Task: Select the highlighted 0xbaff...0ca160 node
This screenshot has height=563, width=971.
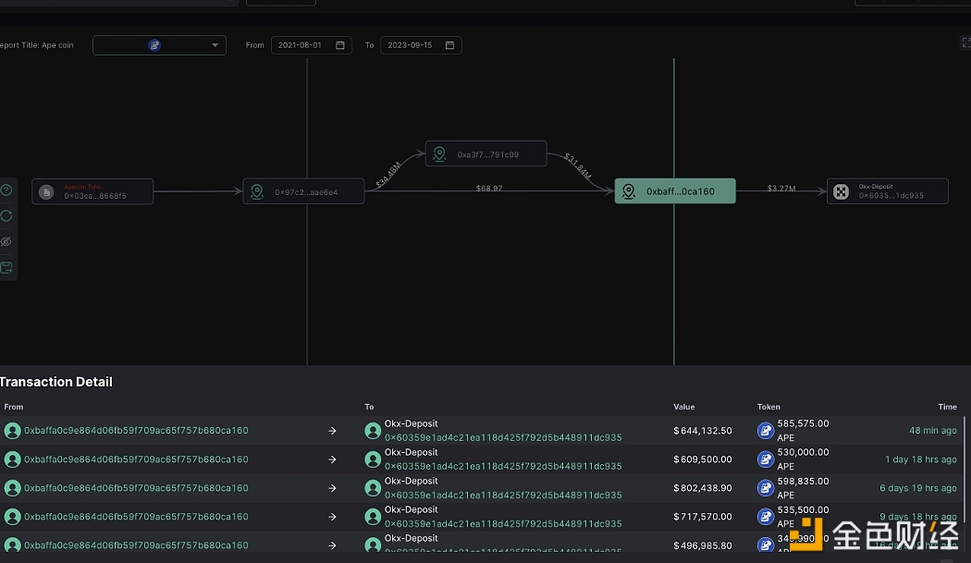Action: coord(675,190)
